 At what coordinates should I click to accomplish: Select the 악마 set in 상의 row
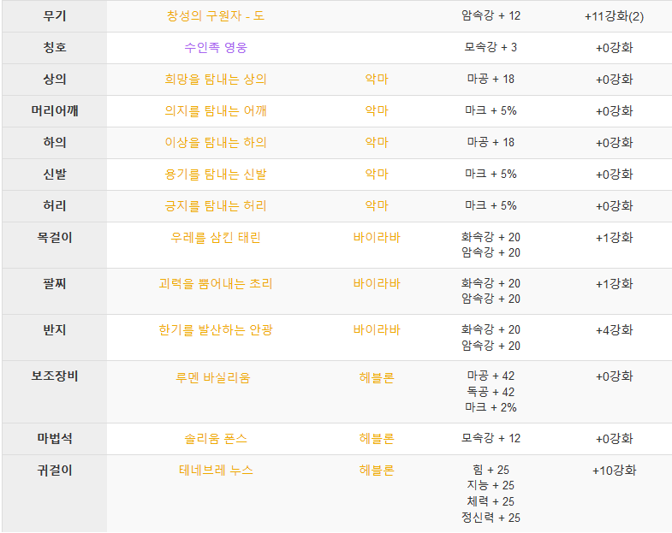click(377, 80)
